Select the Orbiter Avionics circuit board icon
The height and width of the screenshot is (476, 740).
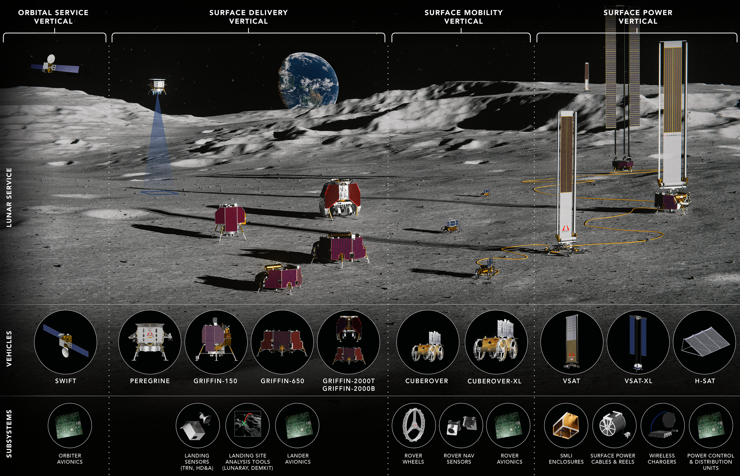[70, 425]
